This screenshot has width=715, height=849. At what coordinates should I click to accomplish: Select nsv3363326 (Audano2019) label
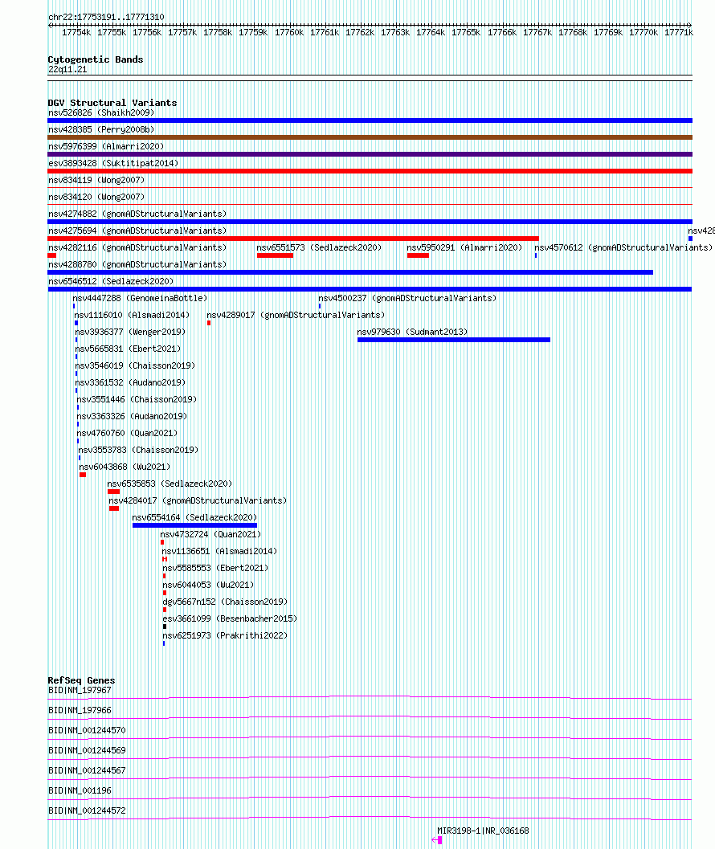pyautogui.click(x=132, y=416)
